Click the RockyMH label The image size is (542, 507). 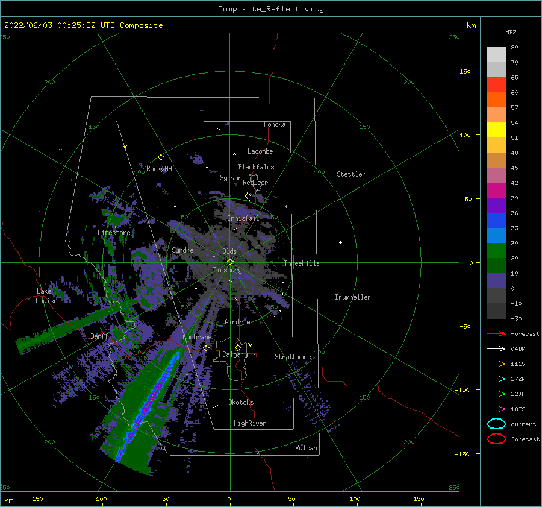click(159, 169)
